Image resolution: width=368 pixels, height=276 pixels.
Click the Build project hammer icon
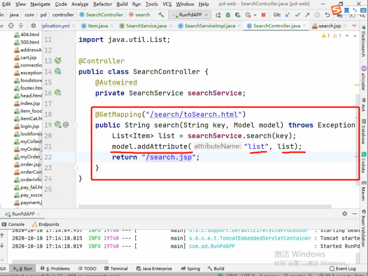click(x=161, y=14)
